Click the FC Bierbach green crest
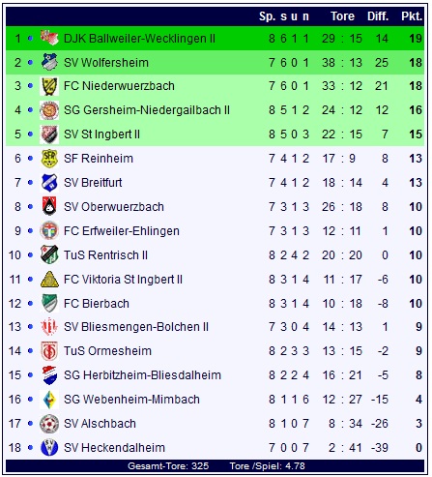Viewport: 432px width, 477px height. [x=49, y=303]
